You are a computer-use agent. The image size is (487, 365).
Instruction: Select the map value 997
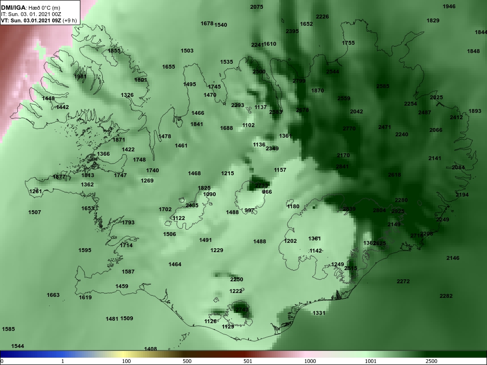tap(249, 210)
